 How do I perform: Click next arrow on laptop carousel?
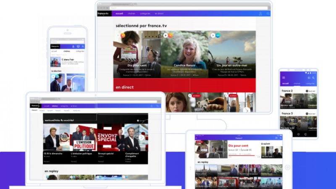pyautogui.click(x=142, y=137)
